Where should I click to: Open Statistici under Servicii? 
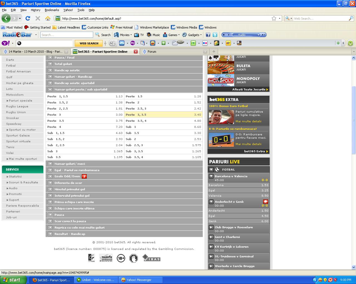(x=15, y=176)
